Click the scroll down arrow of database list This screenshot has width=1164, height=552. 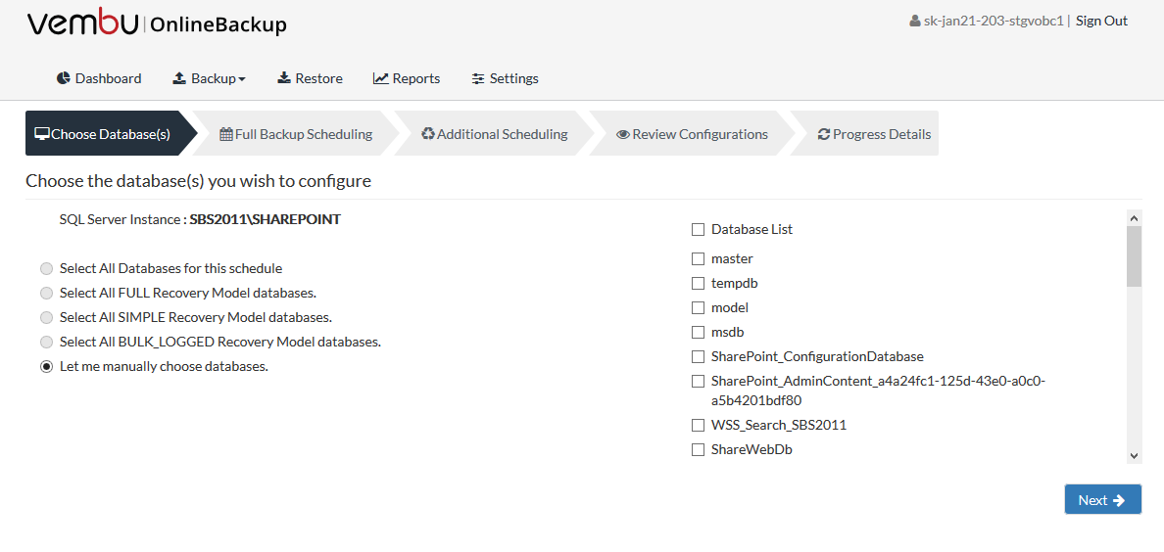(x=1134, y=455)
